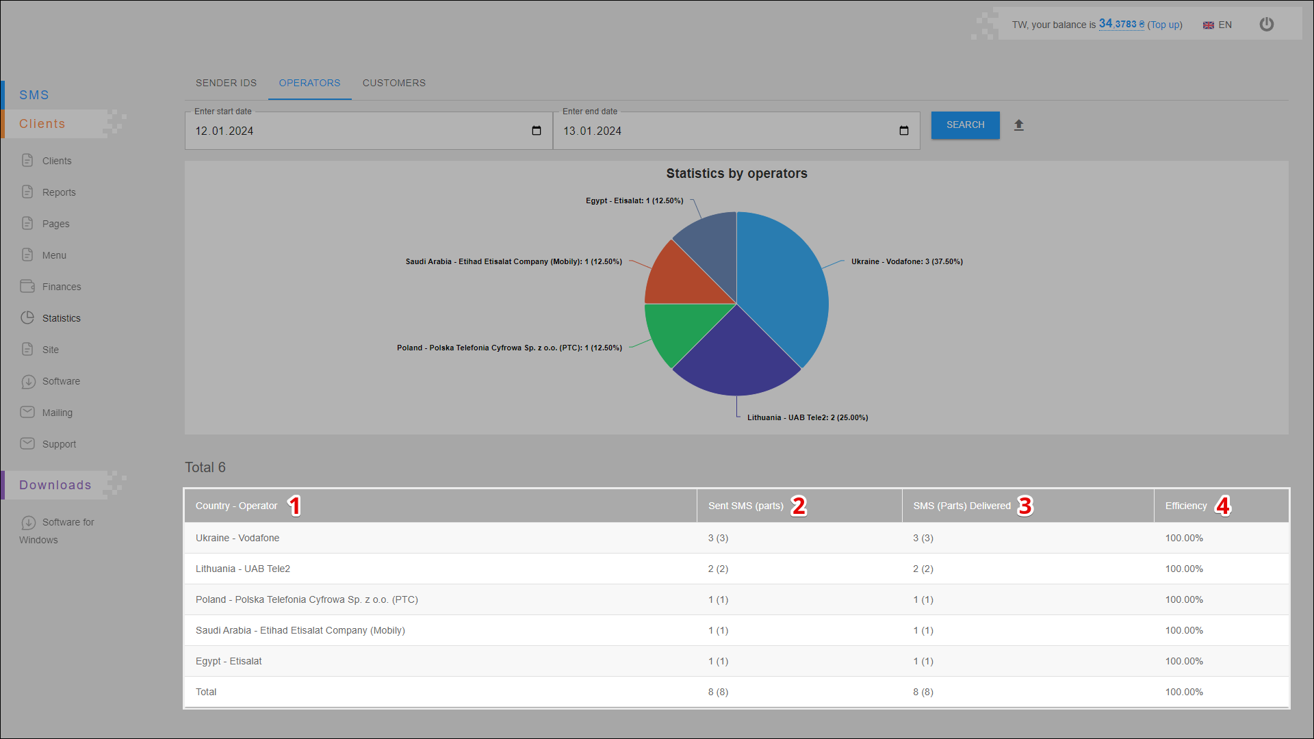Click the Top up balance link
The width and height of the screenshot is (1314, 739).
pos(1164,25)
